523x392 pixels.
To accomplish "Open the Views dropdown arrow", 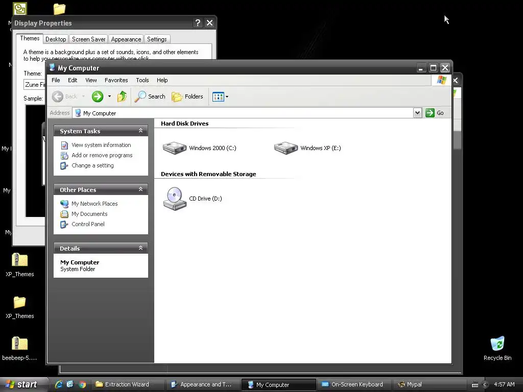I will (x=227, y=96).
